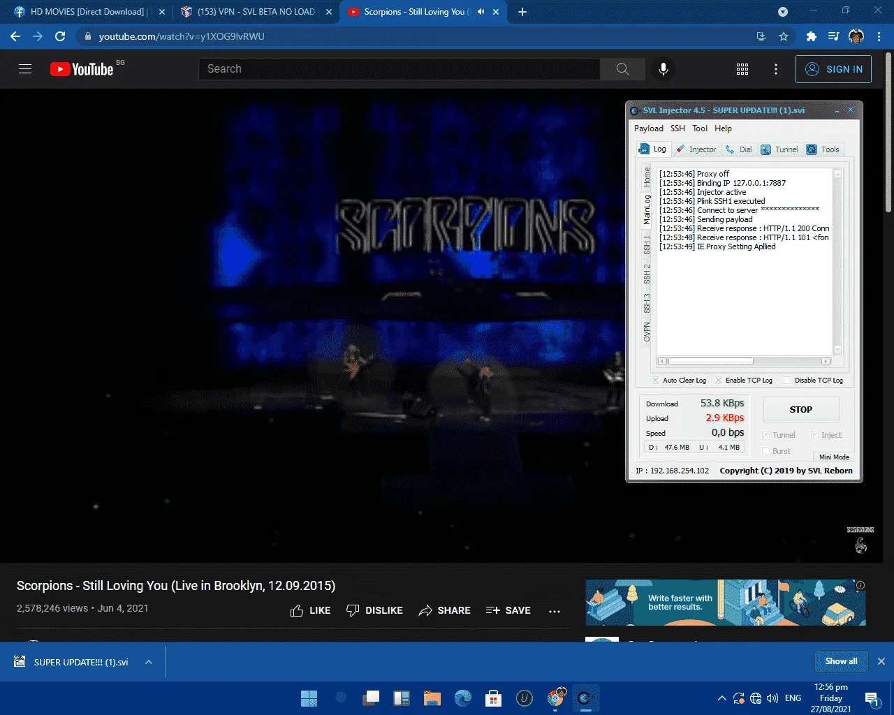Go forward in browser history
The width and height of the screenshot is (894, 715).
(x=38, y=36)
